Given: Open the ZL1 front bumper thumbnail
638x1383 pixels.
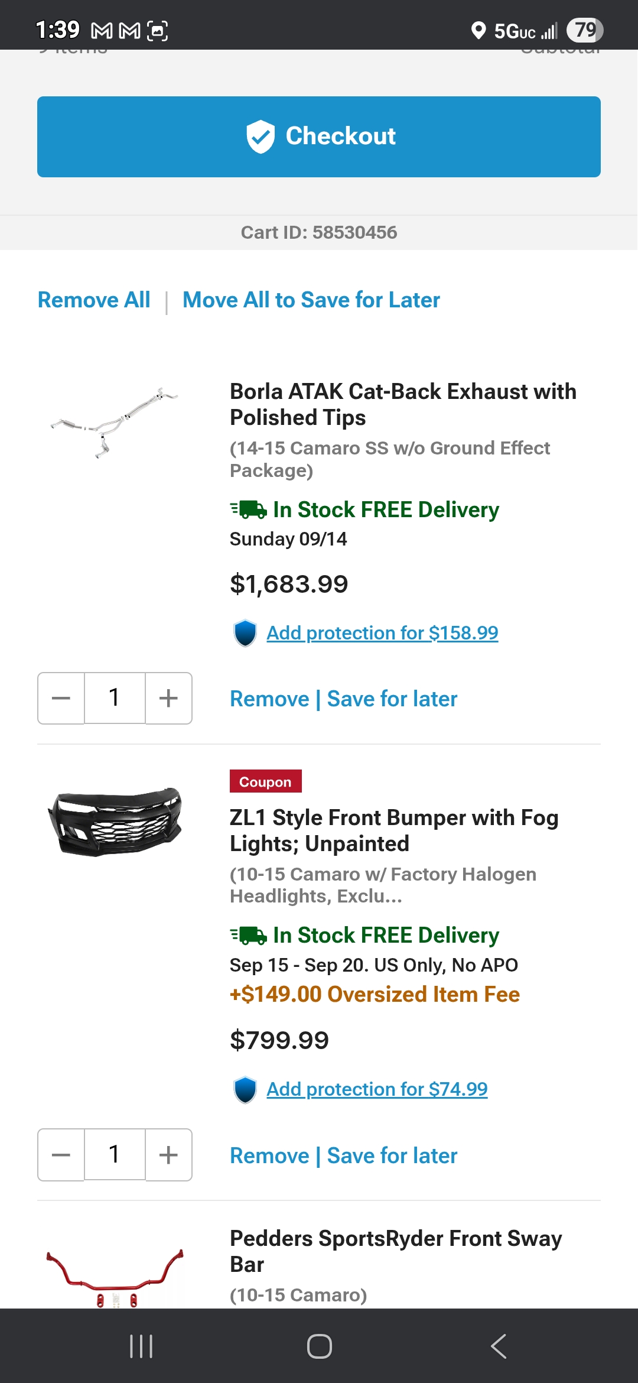Looking at the screenshot, I should click(115, 822).
